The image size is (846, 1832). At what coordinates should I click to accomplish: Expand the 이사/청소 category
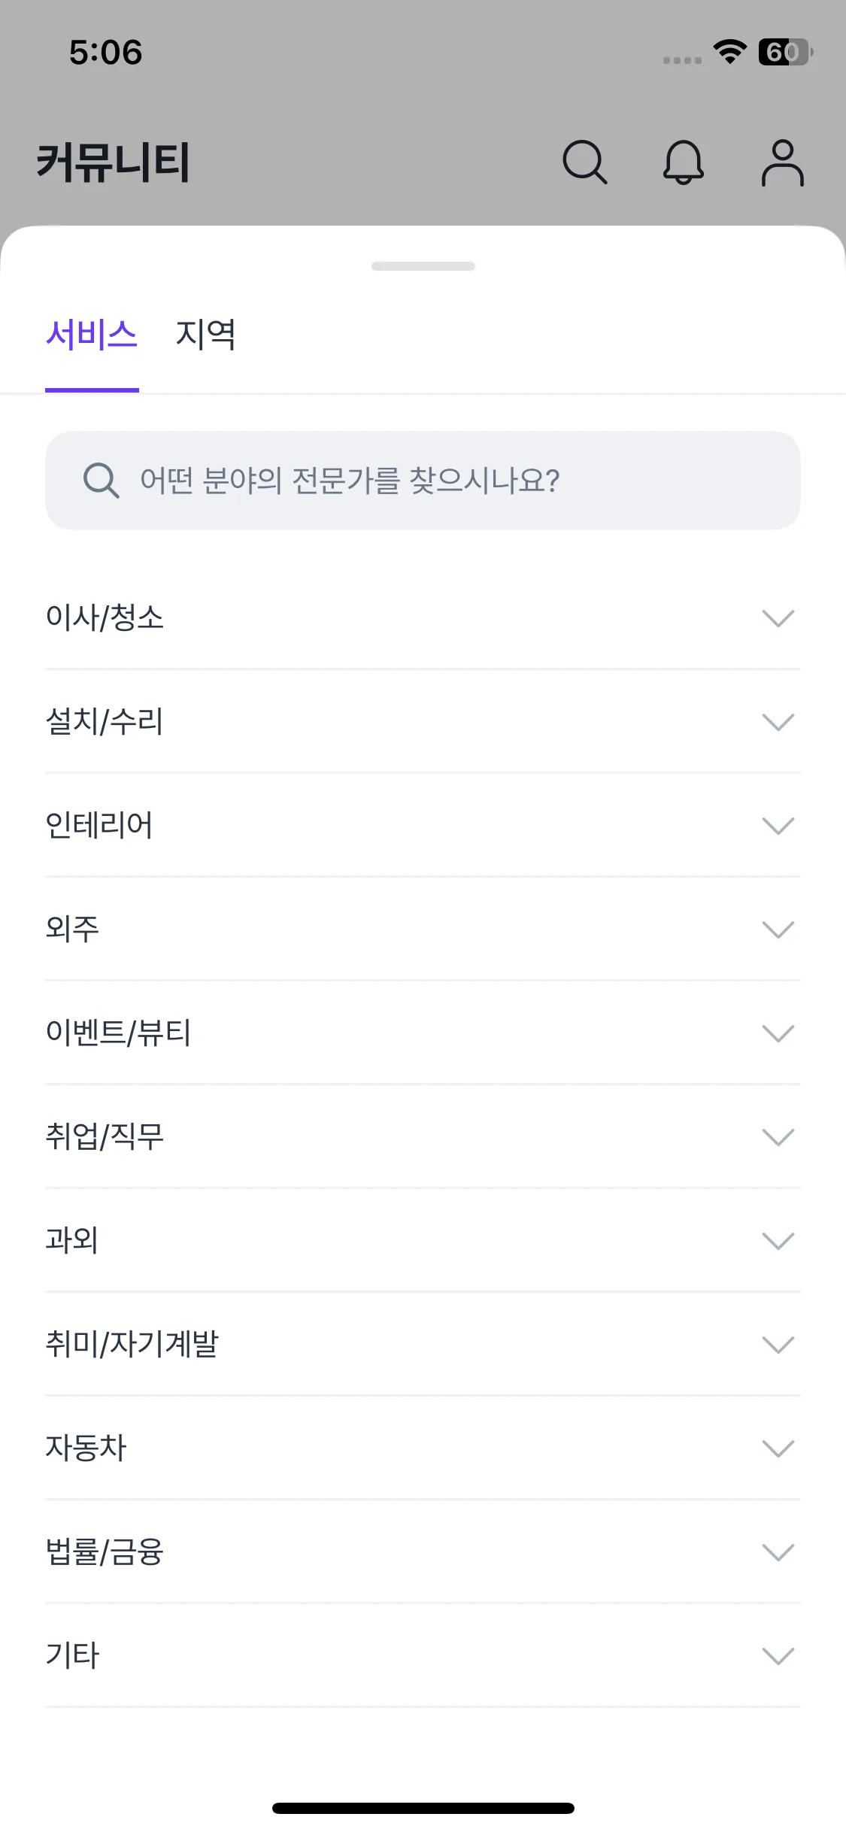(423, 618)
